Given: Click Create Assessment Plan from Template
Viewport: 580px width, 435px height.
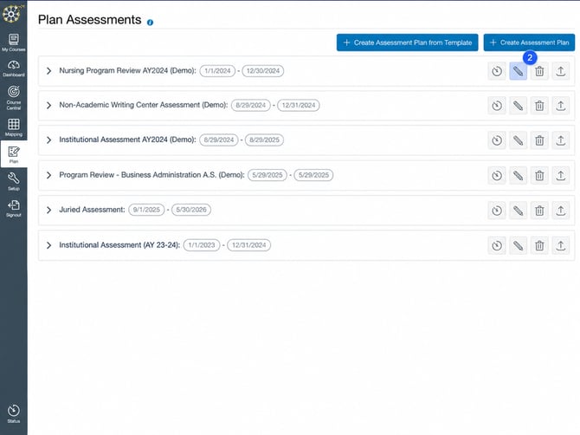Looking at the screenshot, I should coord(407,42).
